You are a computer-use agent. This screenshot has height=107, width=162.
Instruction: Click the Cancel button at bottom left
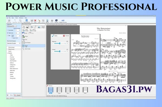pos(17,95)
